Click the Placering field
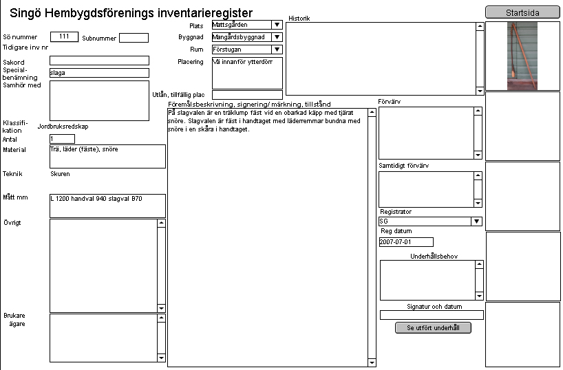Screen dimensions: 563x370 247,73
